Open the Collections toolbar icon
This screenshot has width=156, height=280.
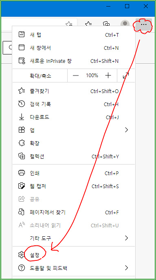coord(106,24)
